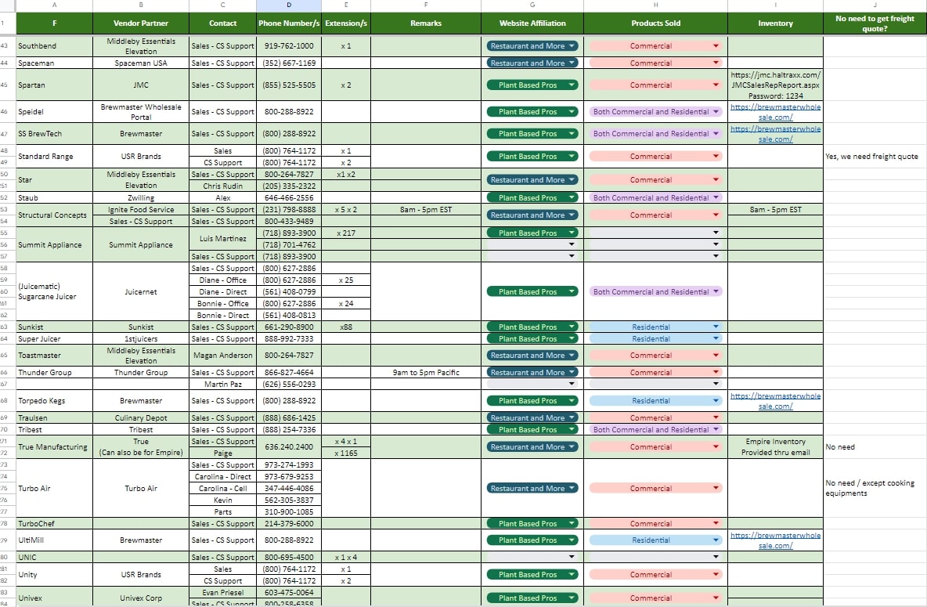Select the Martin Paz contact cell
Image resolution: width=927 pixels, height=607 pixels.
coord(223,385)
